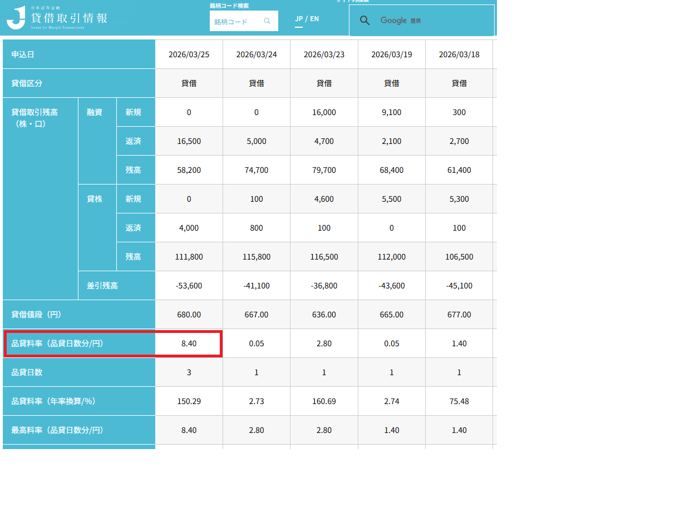The image size is (680, 518).
Task: Click the J logo icon in header
Action: click(x=16, y=18)
